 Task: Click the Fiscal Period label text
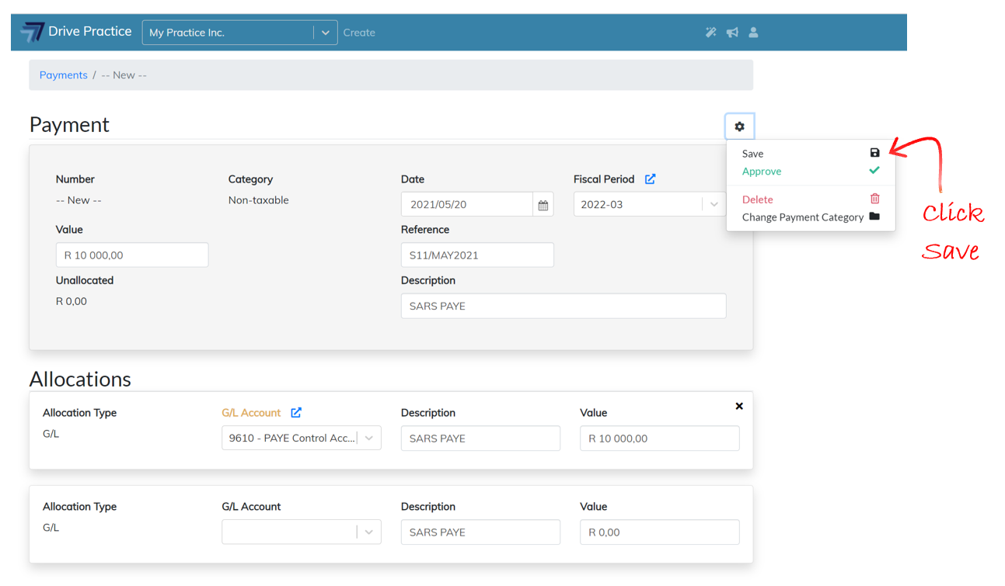604,179
